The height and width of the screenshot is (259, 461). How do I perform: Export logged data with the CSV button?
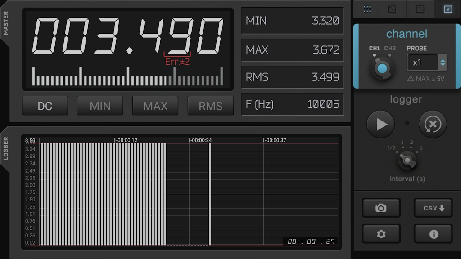click(x=433, y=208)
